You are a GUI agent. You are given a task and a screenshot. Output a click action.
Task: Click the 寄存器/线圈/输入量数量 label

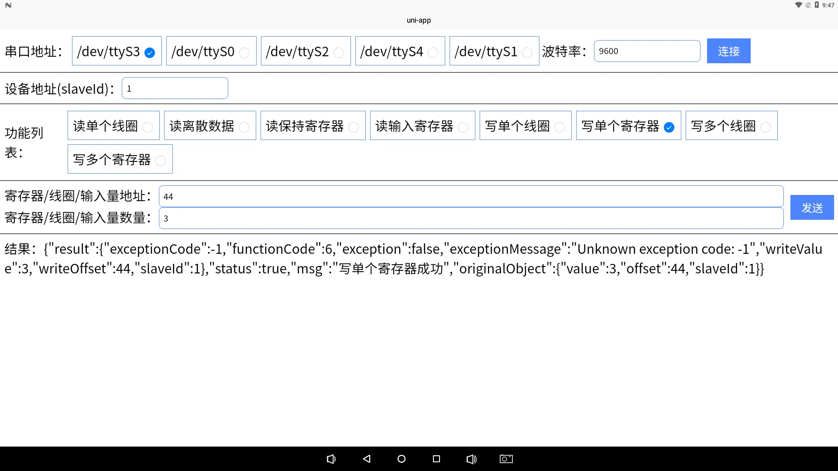(x=78, y=218)
